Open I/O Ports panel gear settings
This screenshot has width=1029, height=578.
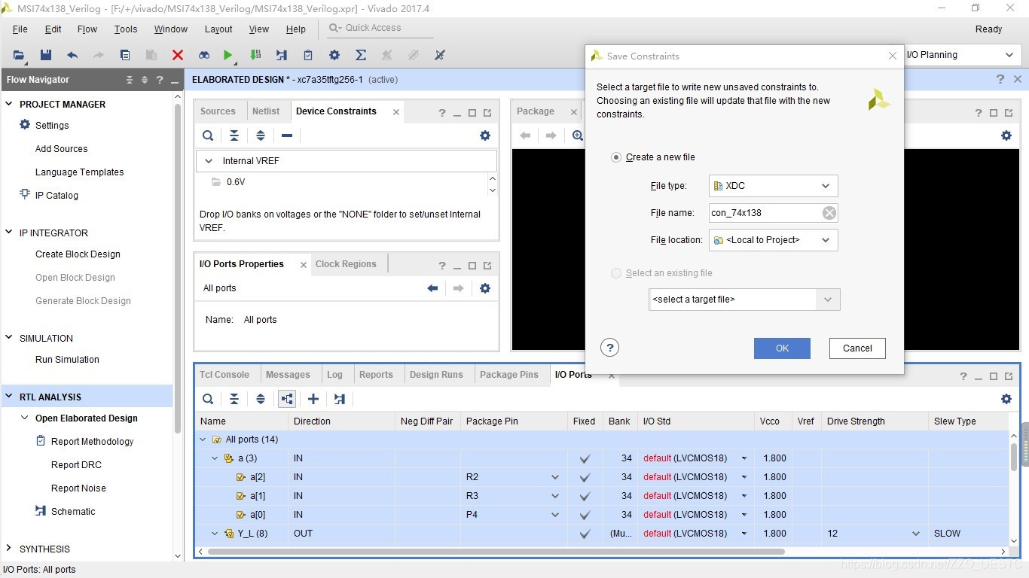click(1006, 399)
